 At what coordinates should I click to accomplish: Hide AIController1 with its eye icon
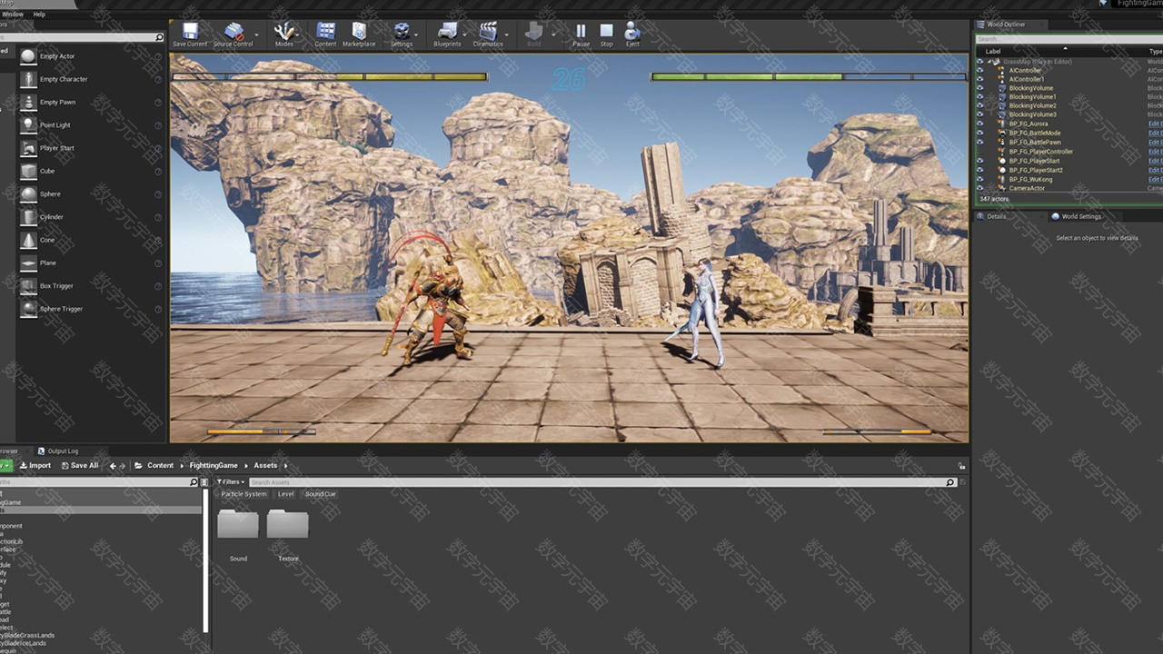click(979, 79)
